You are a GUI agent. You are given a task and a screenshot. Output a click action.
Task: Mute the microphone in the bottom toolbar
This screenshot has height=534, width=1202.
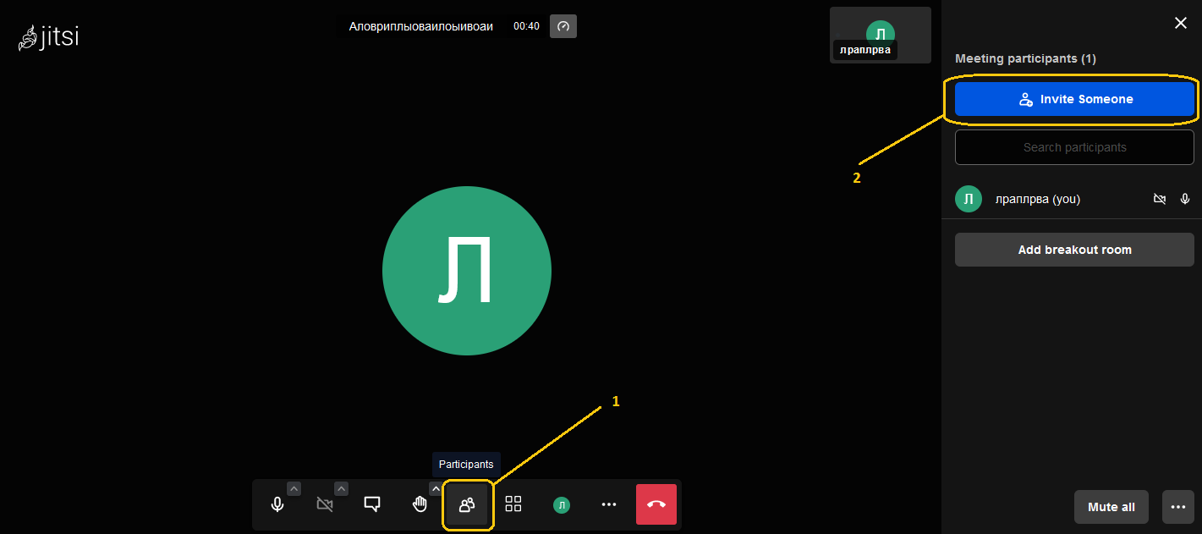[277, 504]
